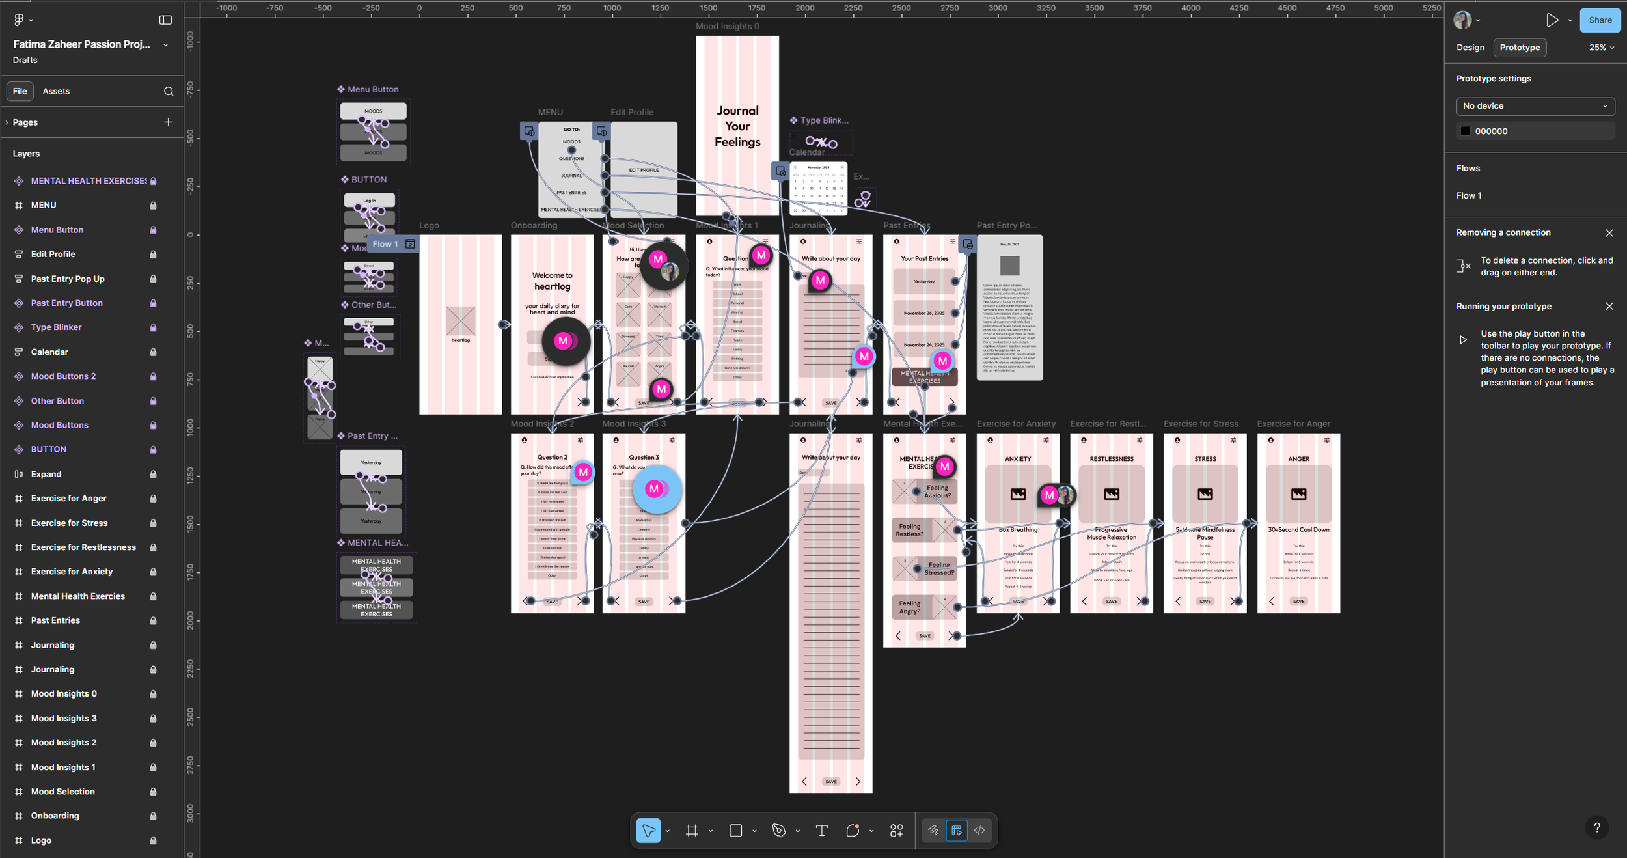Toggle lock on Past Entry Pop Up layer

[153, 279]
